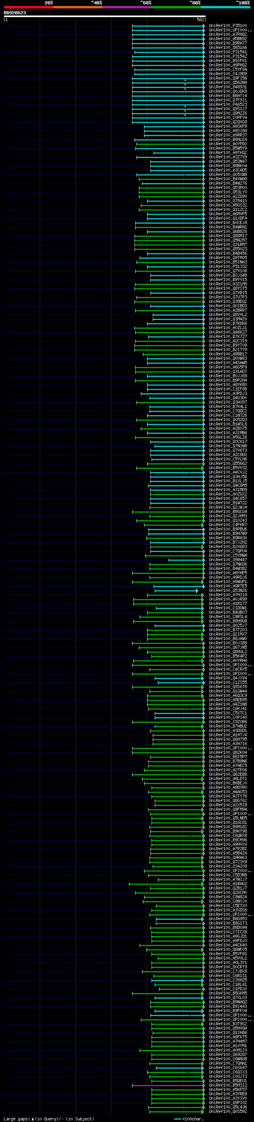Open hit UniRef100_O69287
Screen dimensions: 254x1122
(x=227, y=1054)
